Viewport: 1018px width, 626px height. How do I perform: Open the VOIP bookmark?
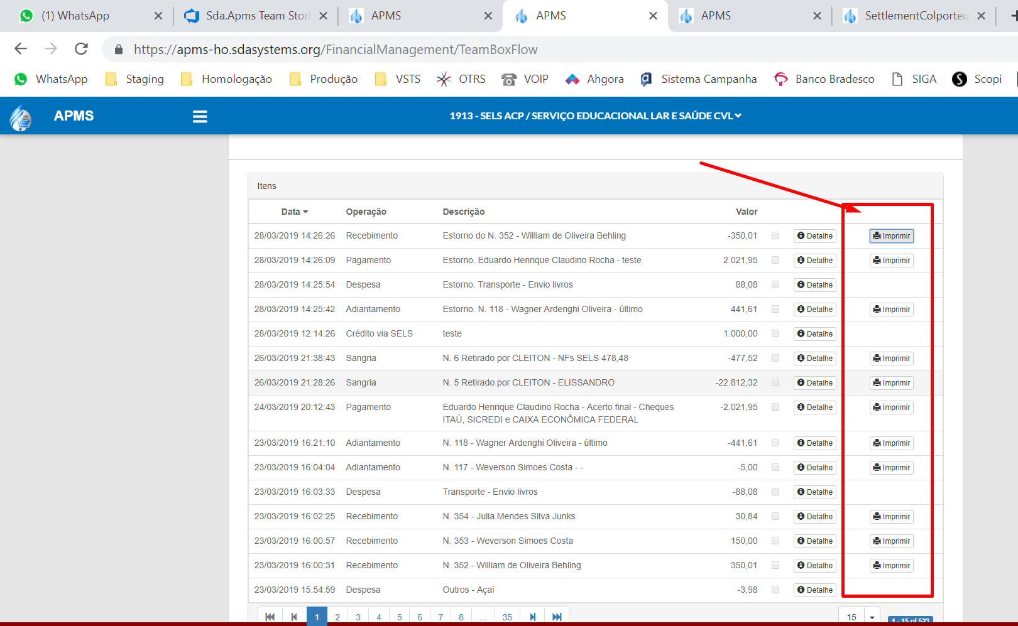(525, 79)
